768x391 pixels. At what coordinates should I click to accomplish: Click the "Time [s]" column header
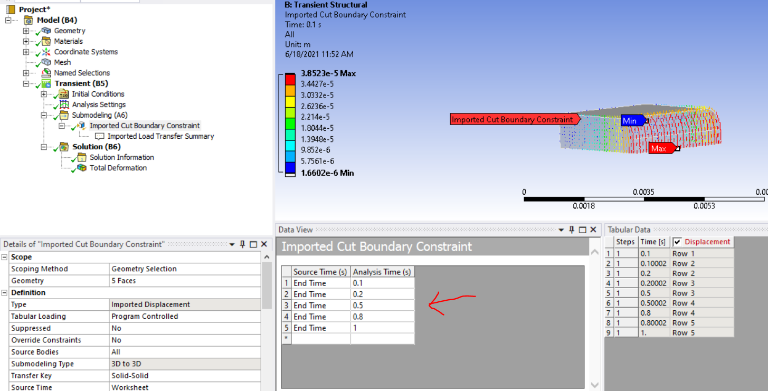click(x=655, y=242)
